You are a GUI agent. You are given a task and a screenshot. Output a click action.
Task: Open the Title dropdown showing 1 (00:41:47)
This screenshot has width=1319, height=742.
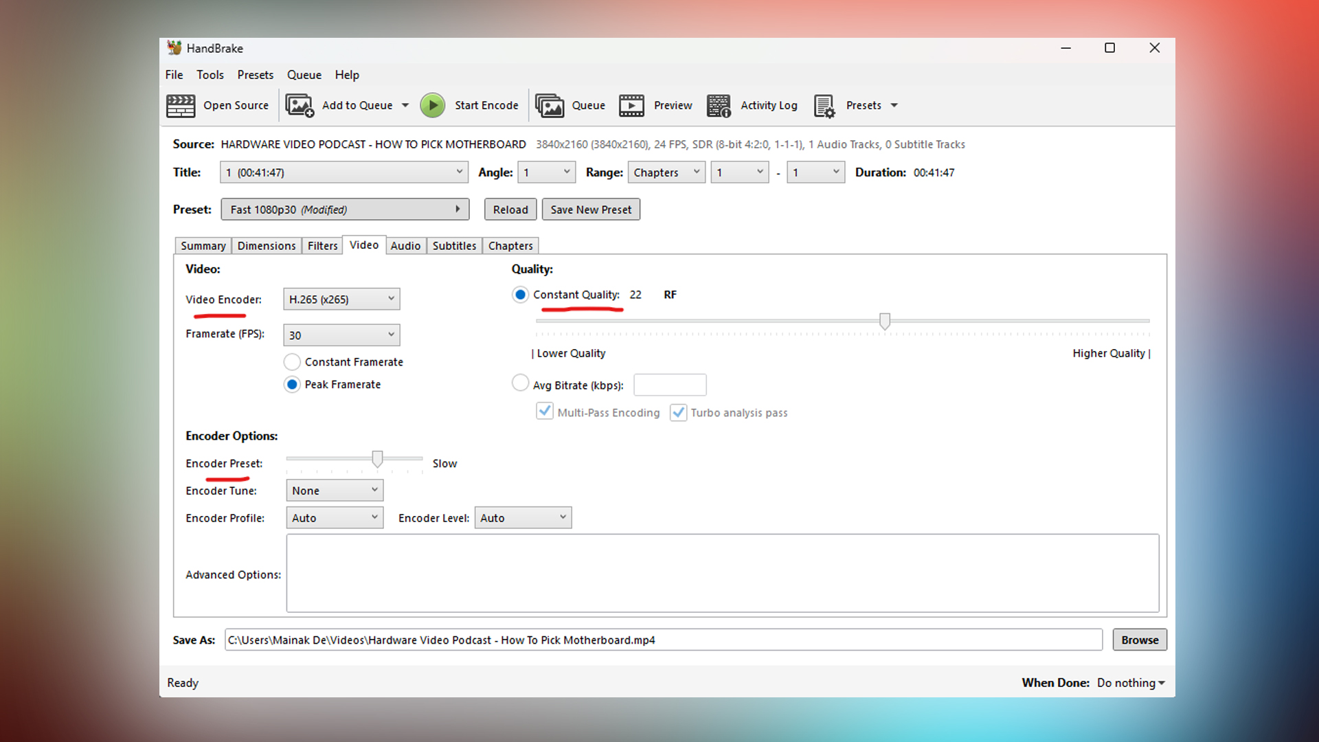point(344,172)
